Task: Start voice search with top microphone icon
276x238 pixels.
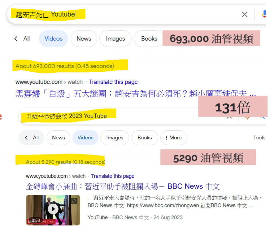Action: [263, 14]
